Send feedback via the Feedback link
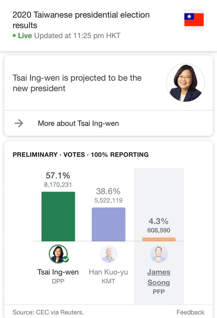 click(x=190, y=312)
